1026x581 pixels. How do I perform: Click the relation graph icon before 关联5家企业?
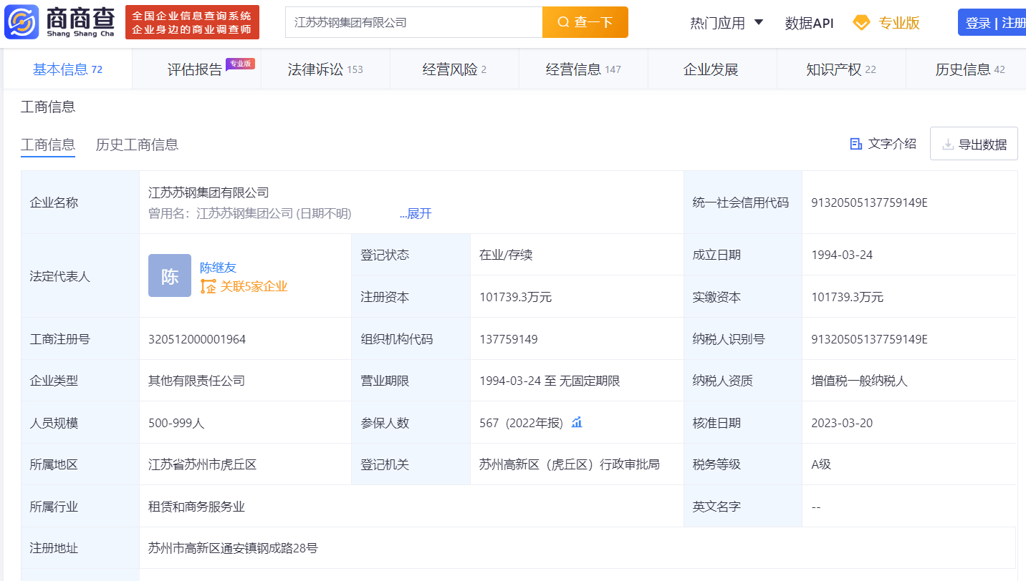pyautogui.click(x=208, y=286)
